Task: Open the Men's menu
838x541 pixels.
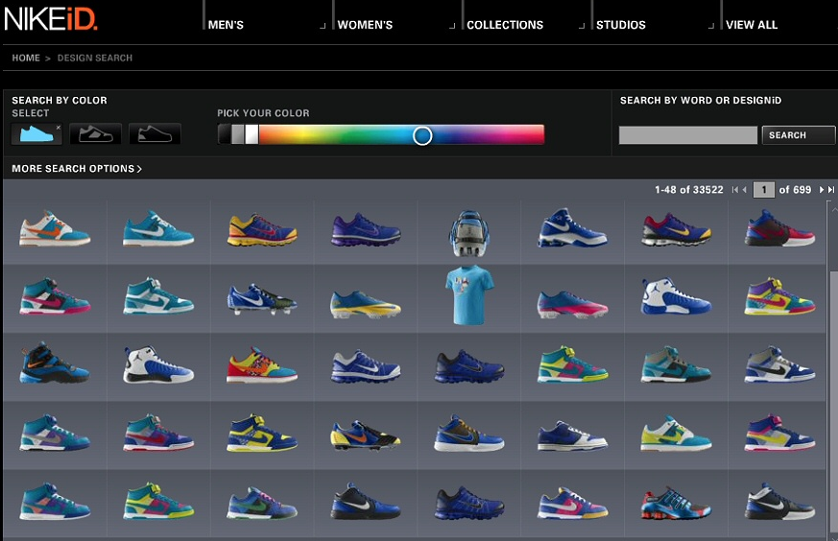Action: pos(226,25)
